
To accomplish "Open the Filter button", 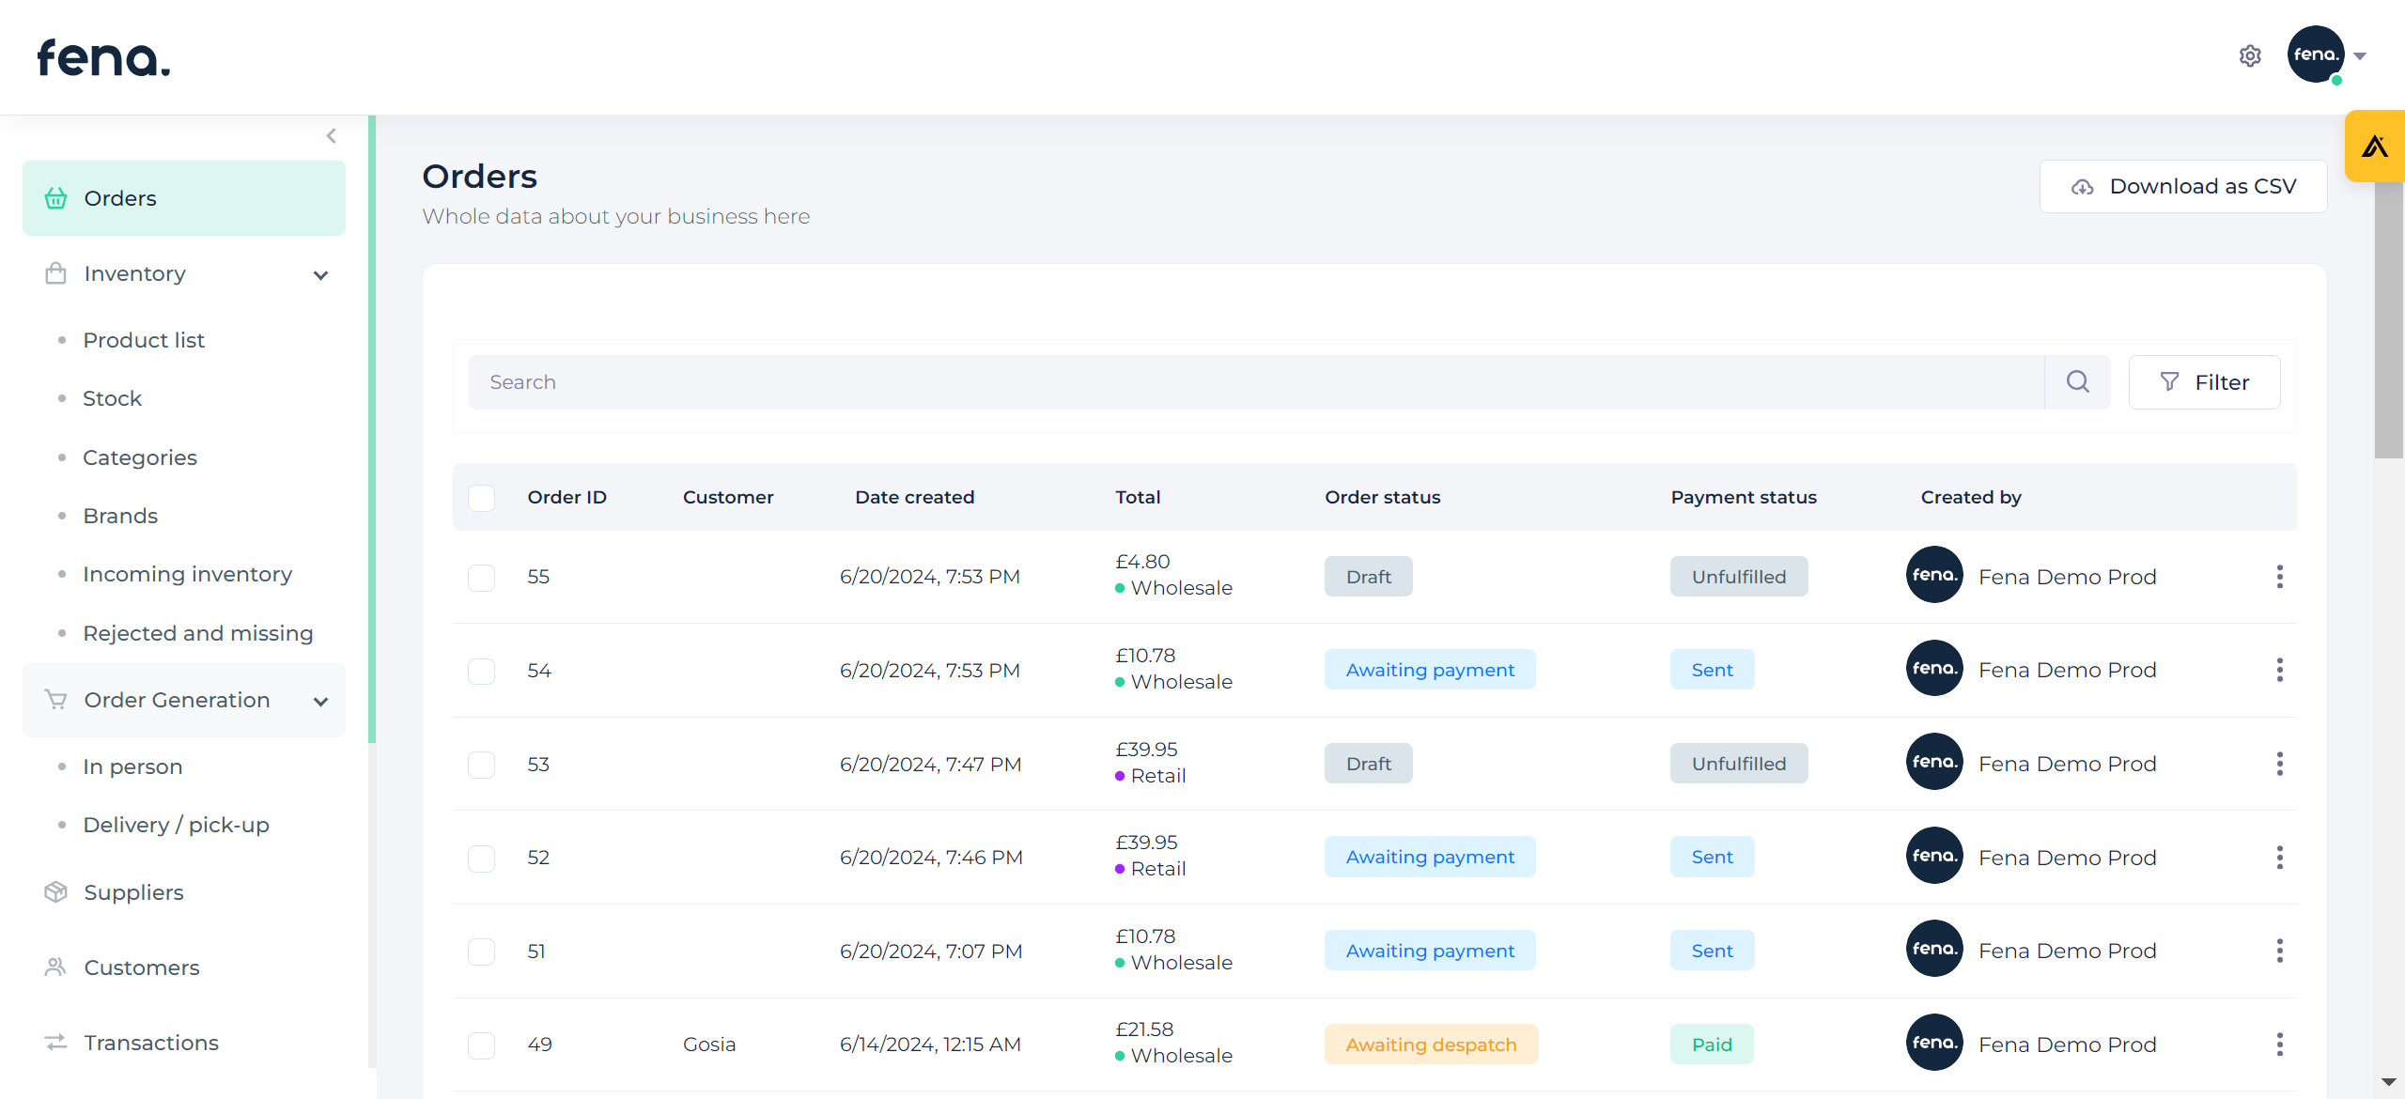I will click(x=2204, y=382).
